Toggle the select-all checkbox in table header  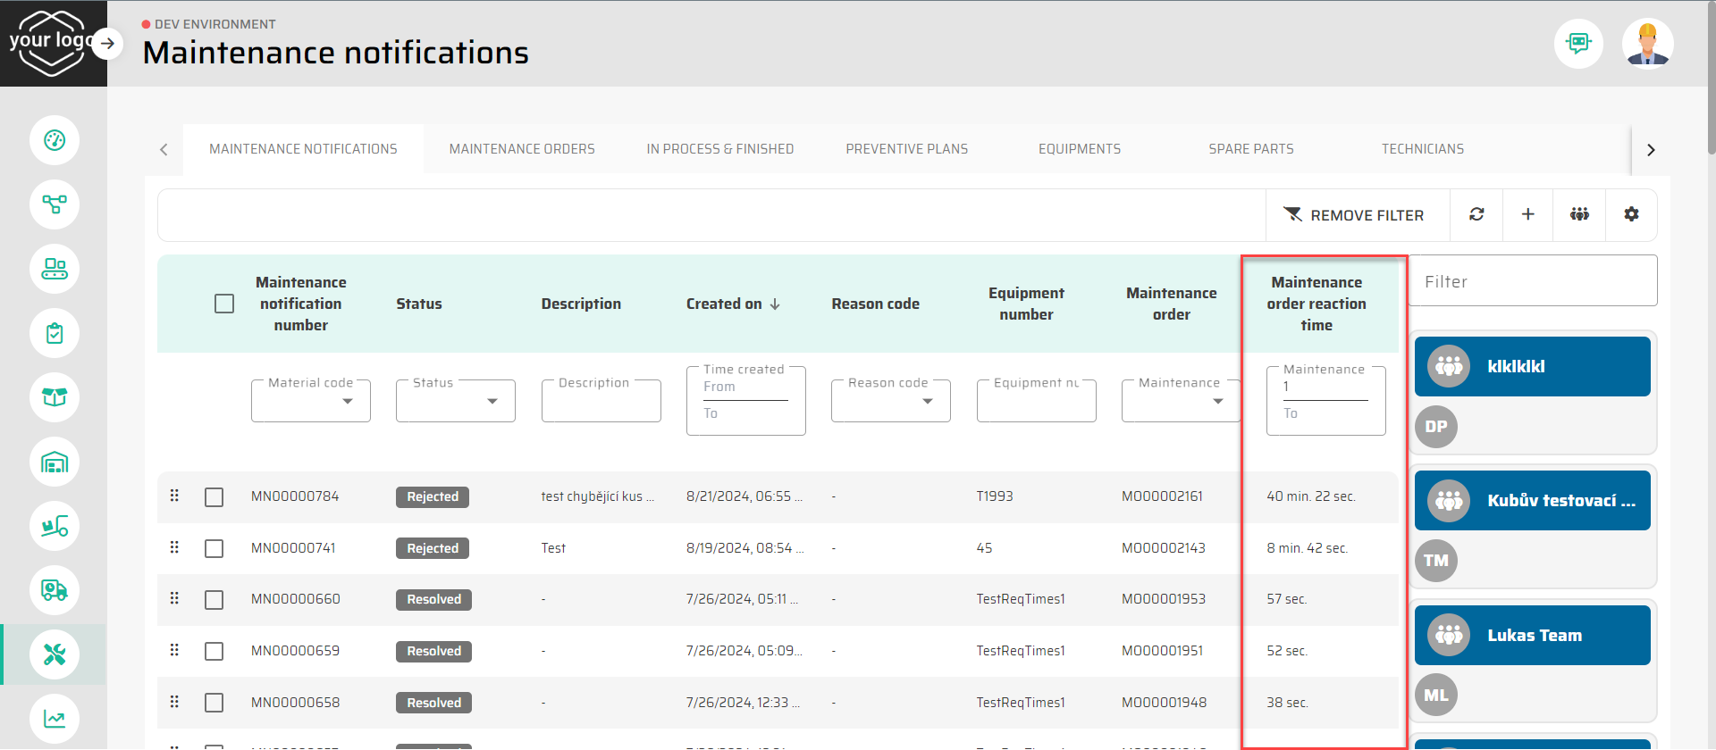click(224, 304)
